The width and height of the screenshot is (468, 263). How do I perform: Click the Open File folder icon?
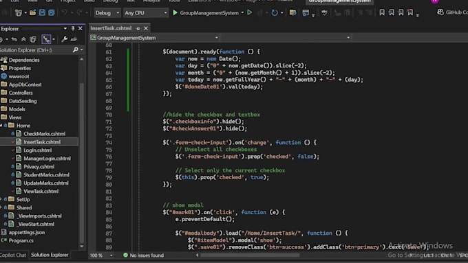click(32, 12)
